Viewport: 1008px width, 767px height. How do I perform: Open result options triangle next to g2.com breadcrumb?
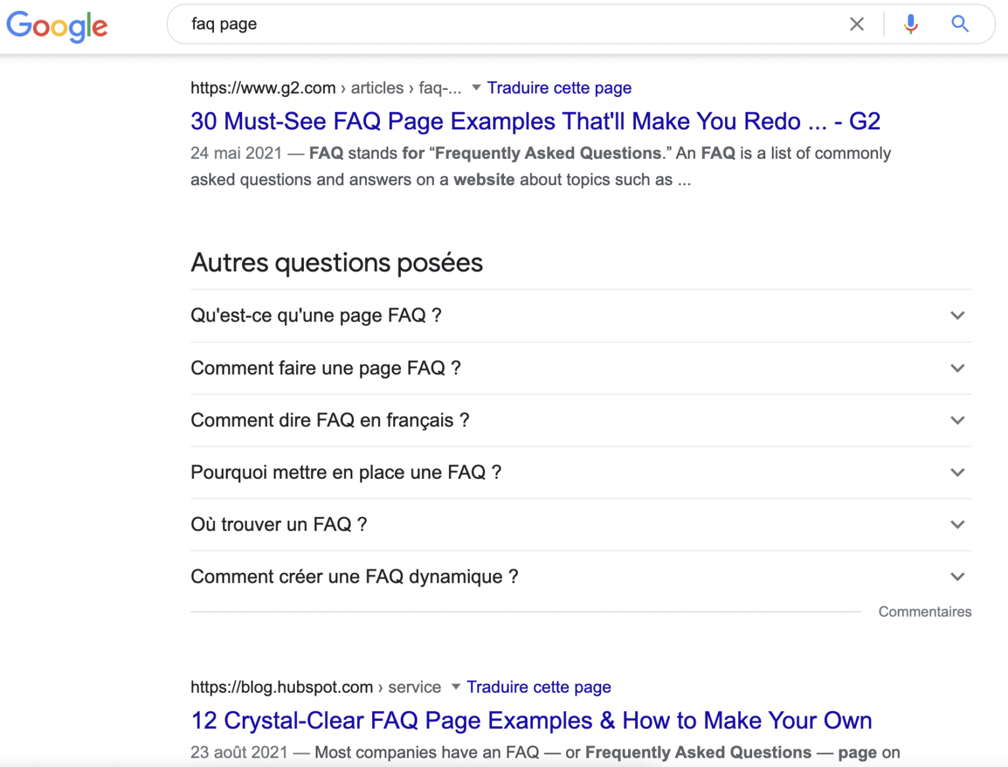(x=476, y=87)
